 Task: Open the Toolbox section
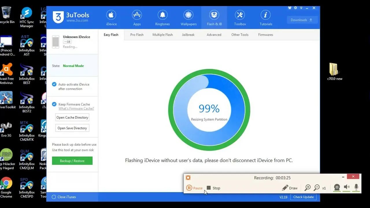240,18
